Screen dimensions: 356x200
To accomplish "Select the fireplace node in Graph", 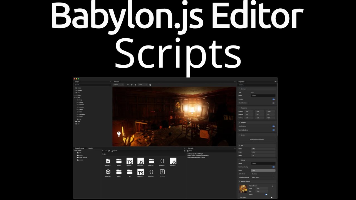I will [x=82, y=105].
